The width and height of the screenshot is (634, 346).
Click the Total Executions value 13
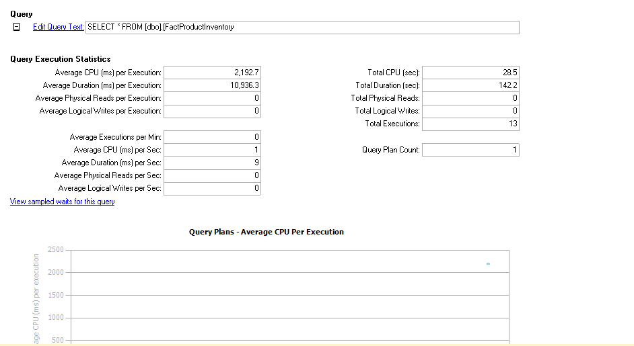[x=470, y=124]
